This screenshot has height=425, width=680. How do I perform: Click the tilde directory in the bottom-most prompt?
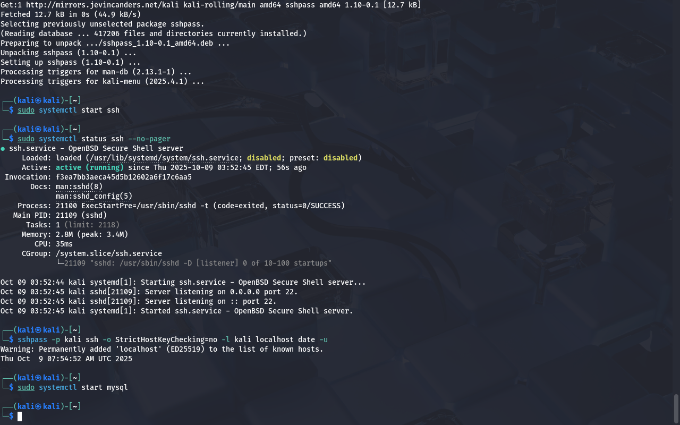click(75, 406)
